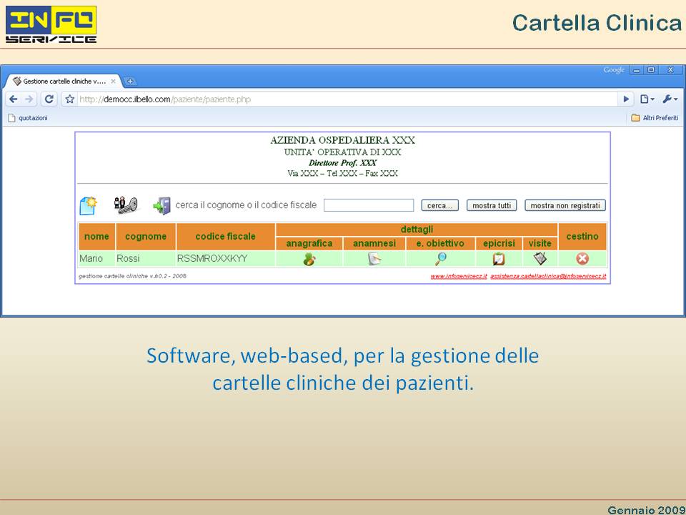Reload the page with refresh button
686x515 pixels.
click(49, 99)
